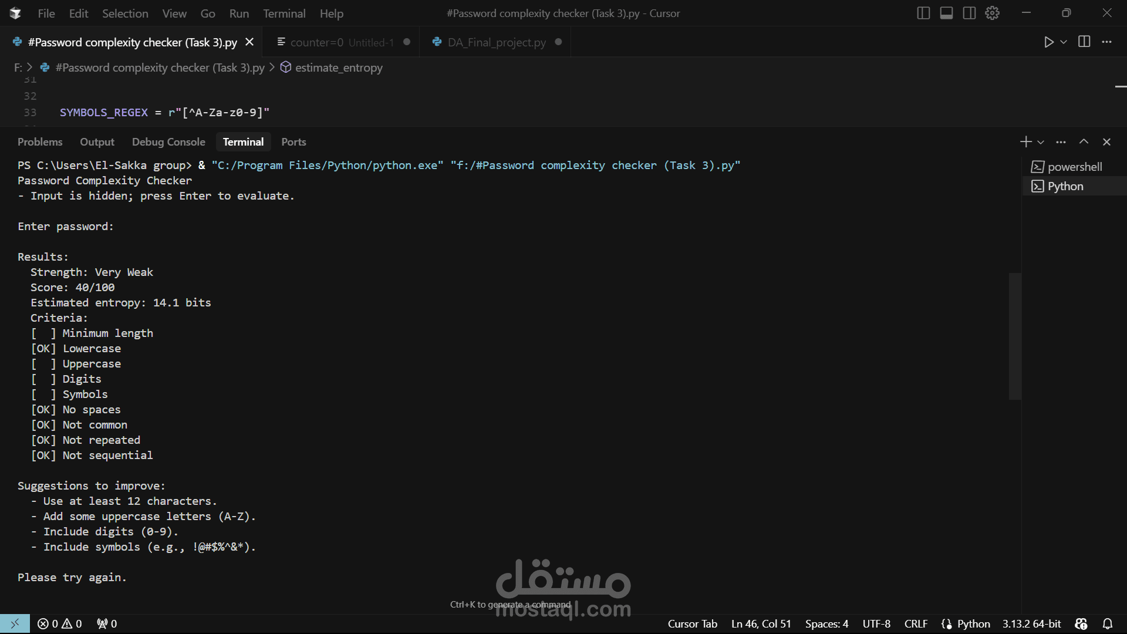Click the F: drive breadcrumb
Image resolution: width=1127 pixels, height=634 pixels.
click(18, 68)
